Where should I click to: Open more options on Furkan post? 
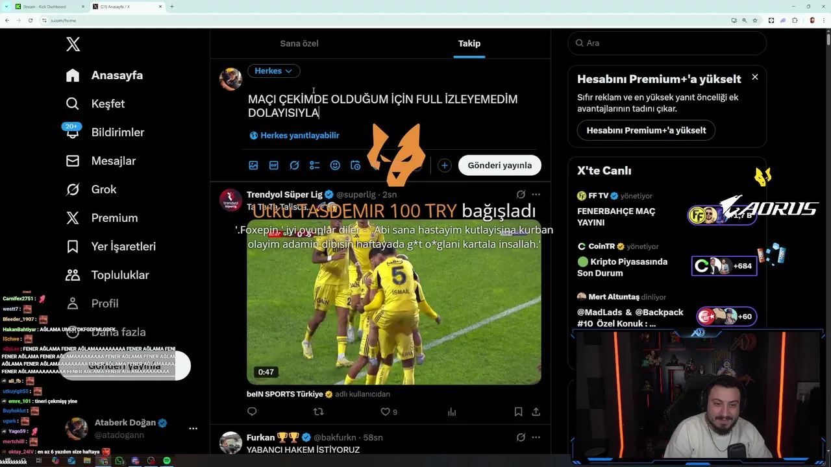click(x=536, y=437)
